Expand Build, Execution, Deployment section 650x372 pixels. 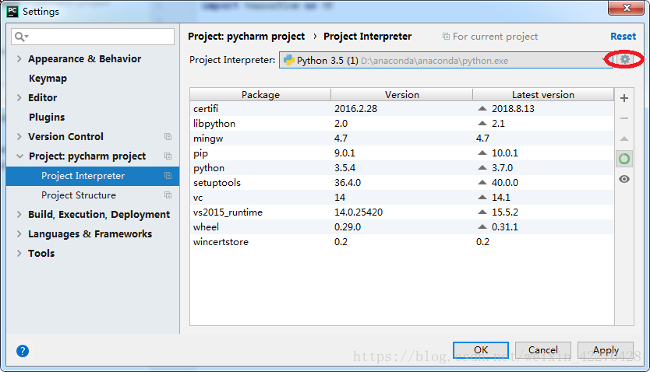(x=19, y=214)
